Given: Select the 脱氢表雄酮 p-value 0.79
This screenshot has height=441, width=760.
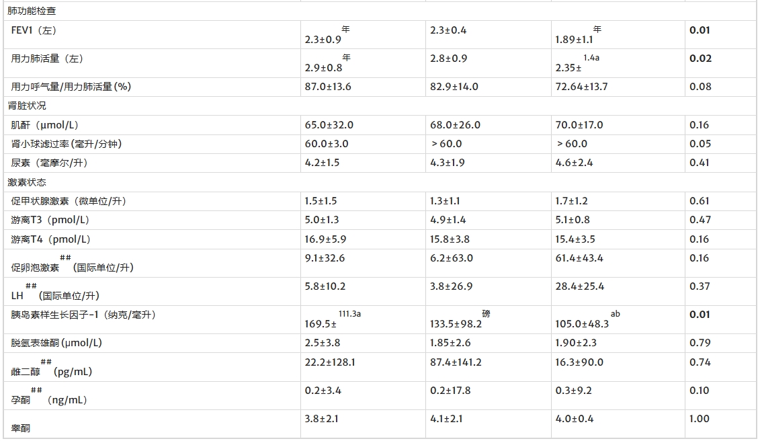Looking at the screenshot, I should click(699, 343).
